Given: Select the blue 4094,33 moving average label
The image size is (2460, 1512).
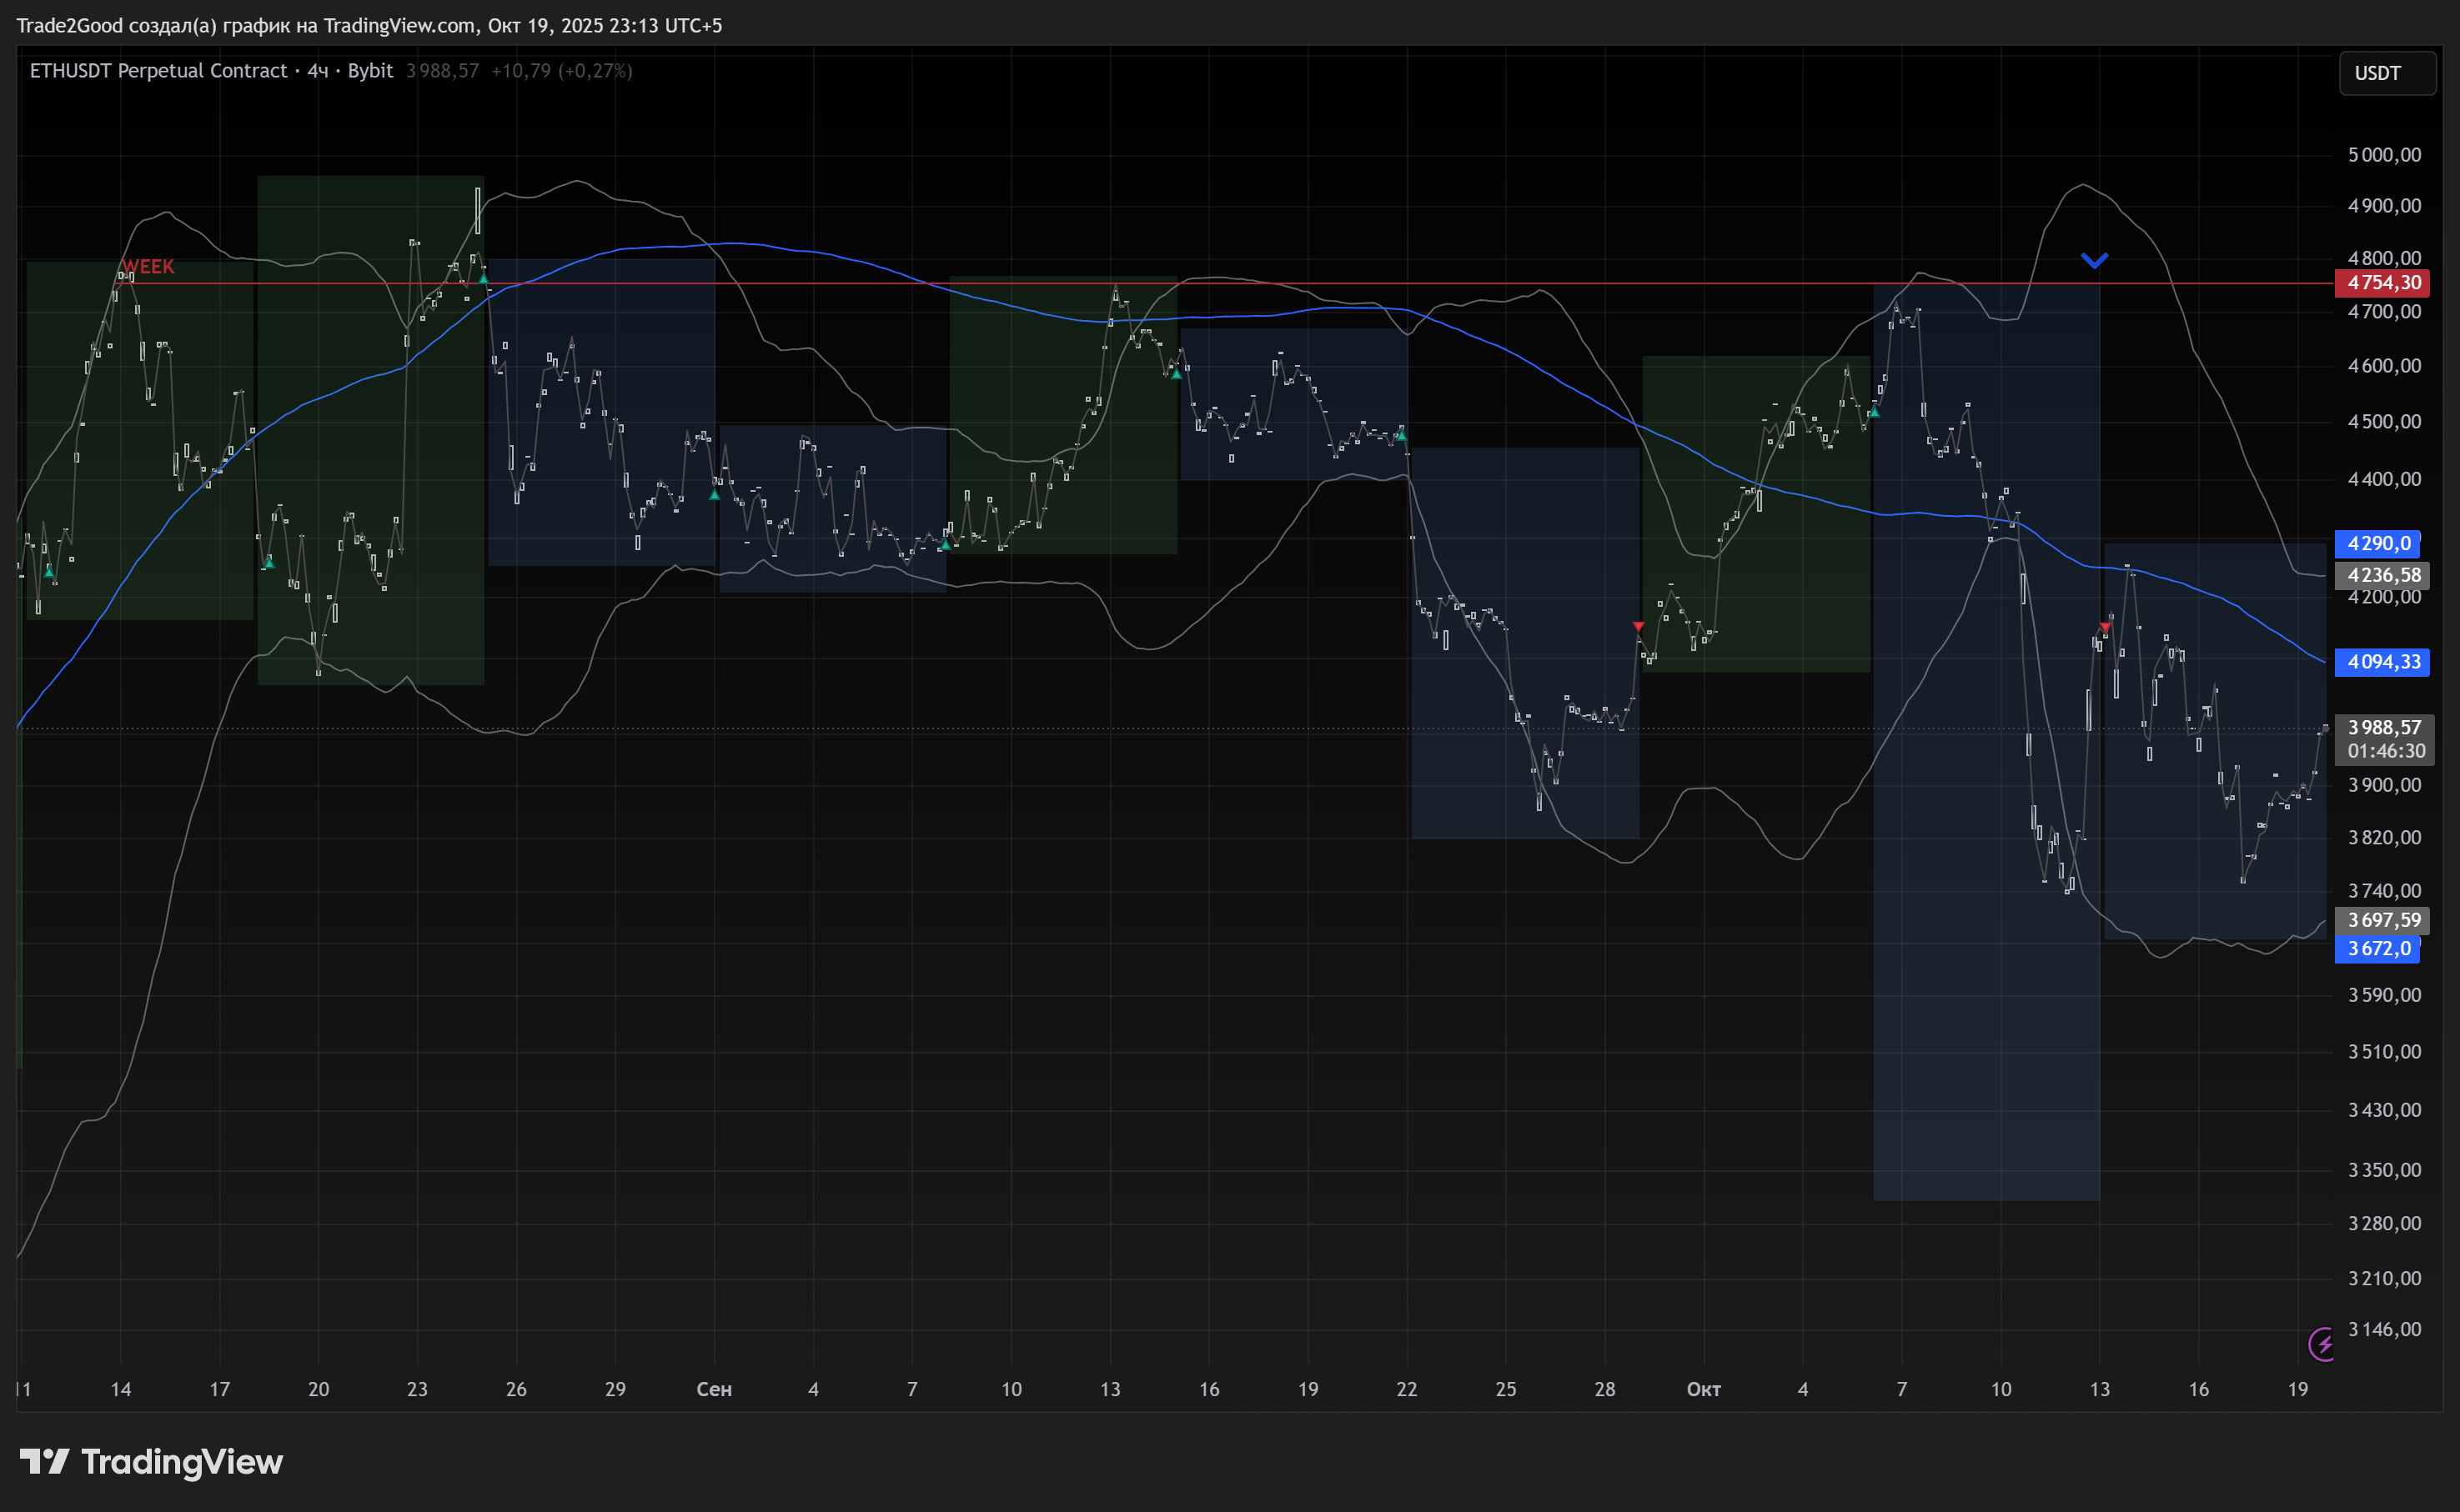Looking at the screenshot, I should pos(2382,662).
